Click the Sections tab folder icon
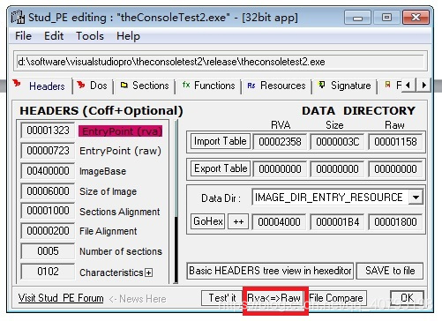 pyautogui.click(x=124, y=85)
